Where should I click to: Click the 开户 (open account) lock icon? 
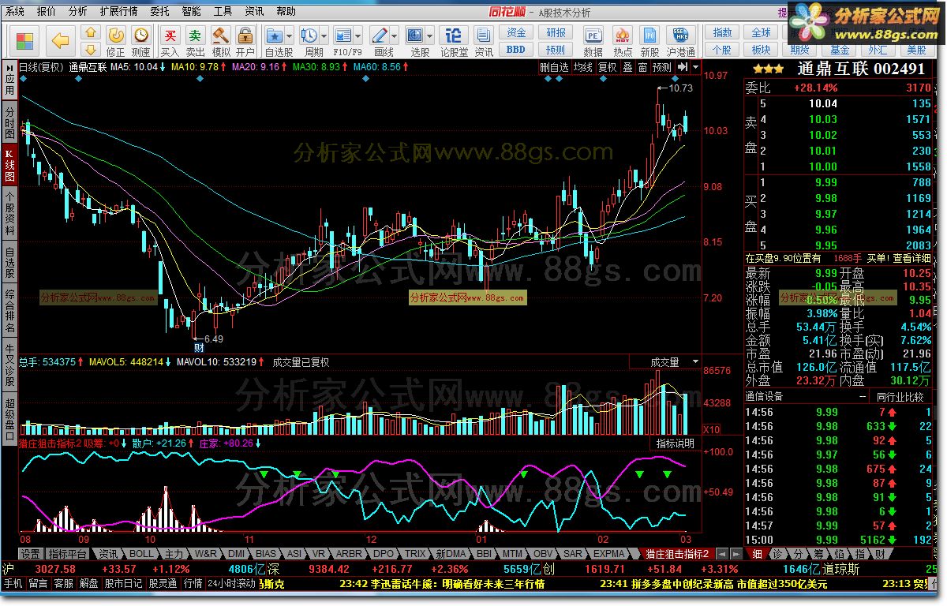click(x=245, y=35)
